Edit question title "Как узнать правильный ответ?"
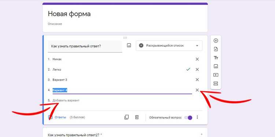This screenshot has width=275, height=137. [x=85, y=46]
